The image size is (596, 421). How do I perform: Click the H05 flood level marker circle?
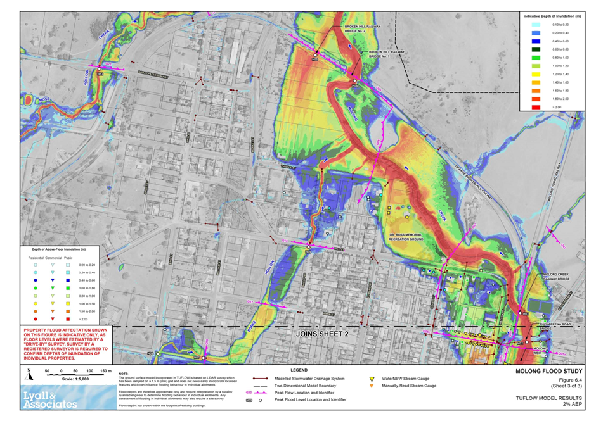click(x=315, y=56)
